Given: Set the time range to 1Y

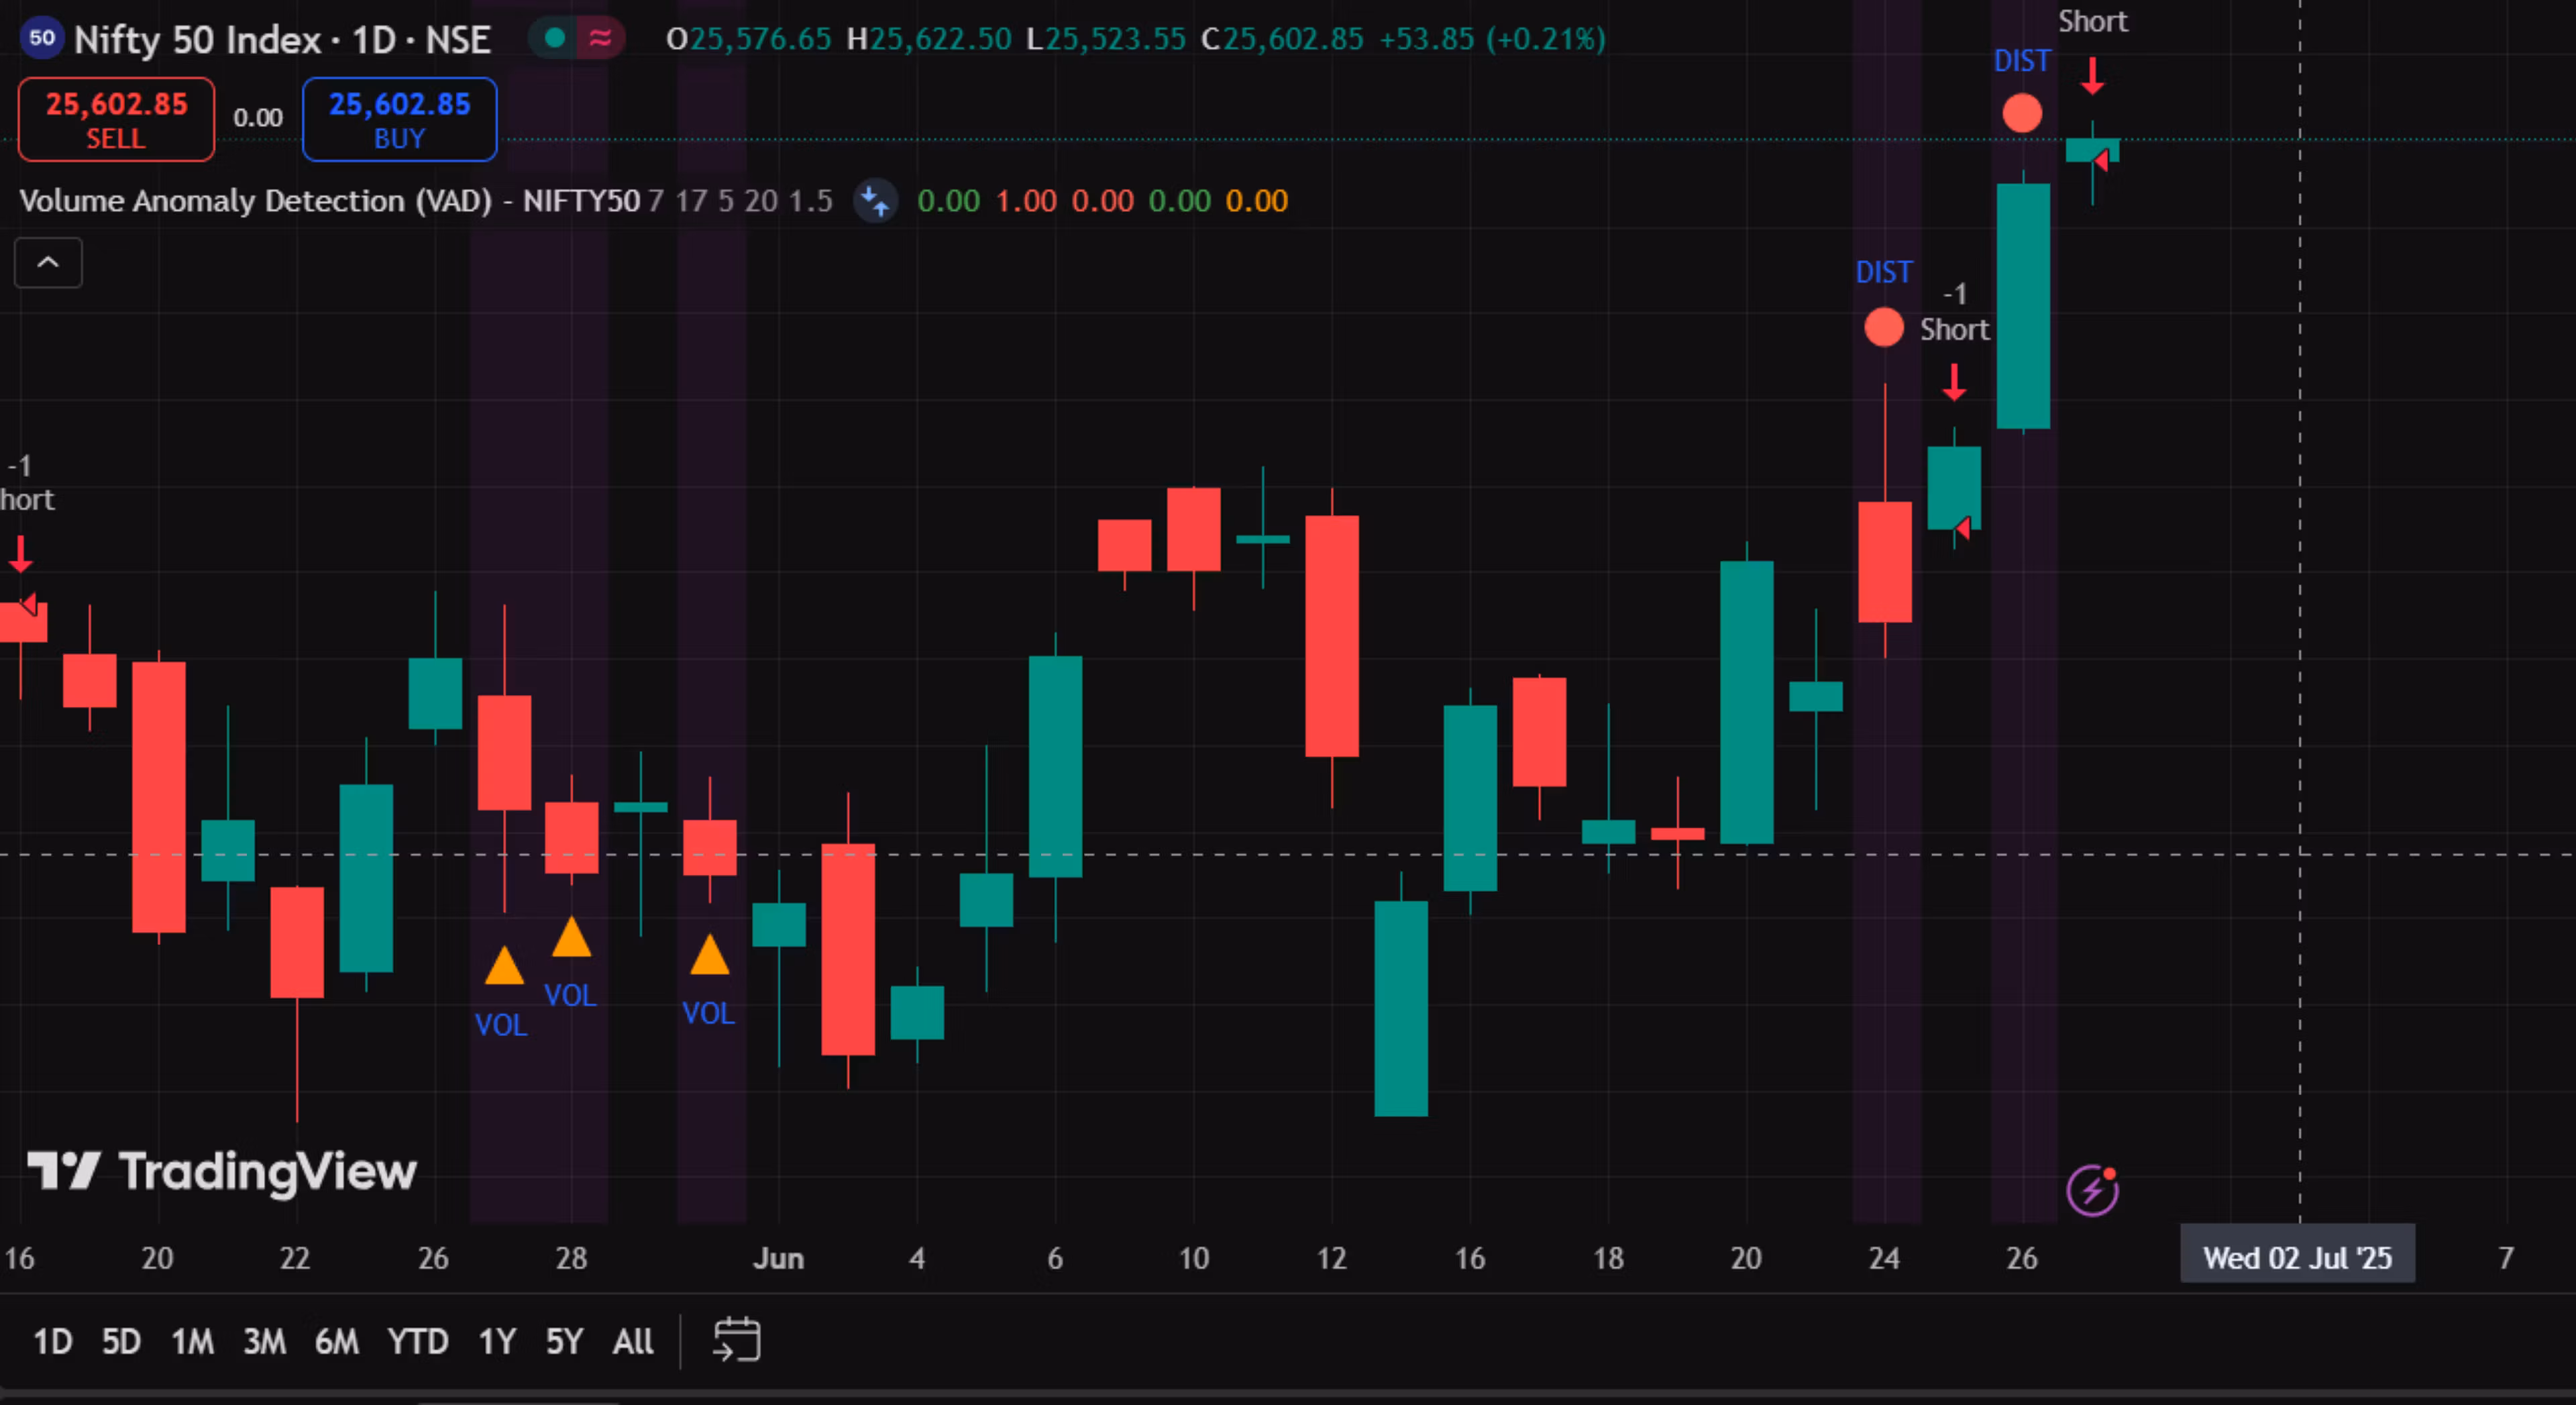Looking at the screenshot, I should click(496, 1341).
